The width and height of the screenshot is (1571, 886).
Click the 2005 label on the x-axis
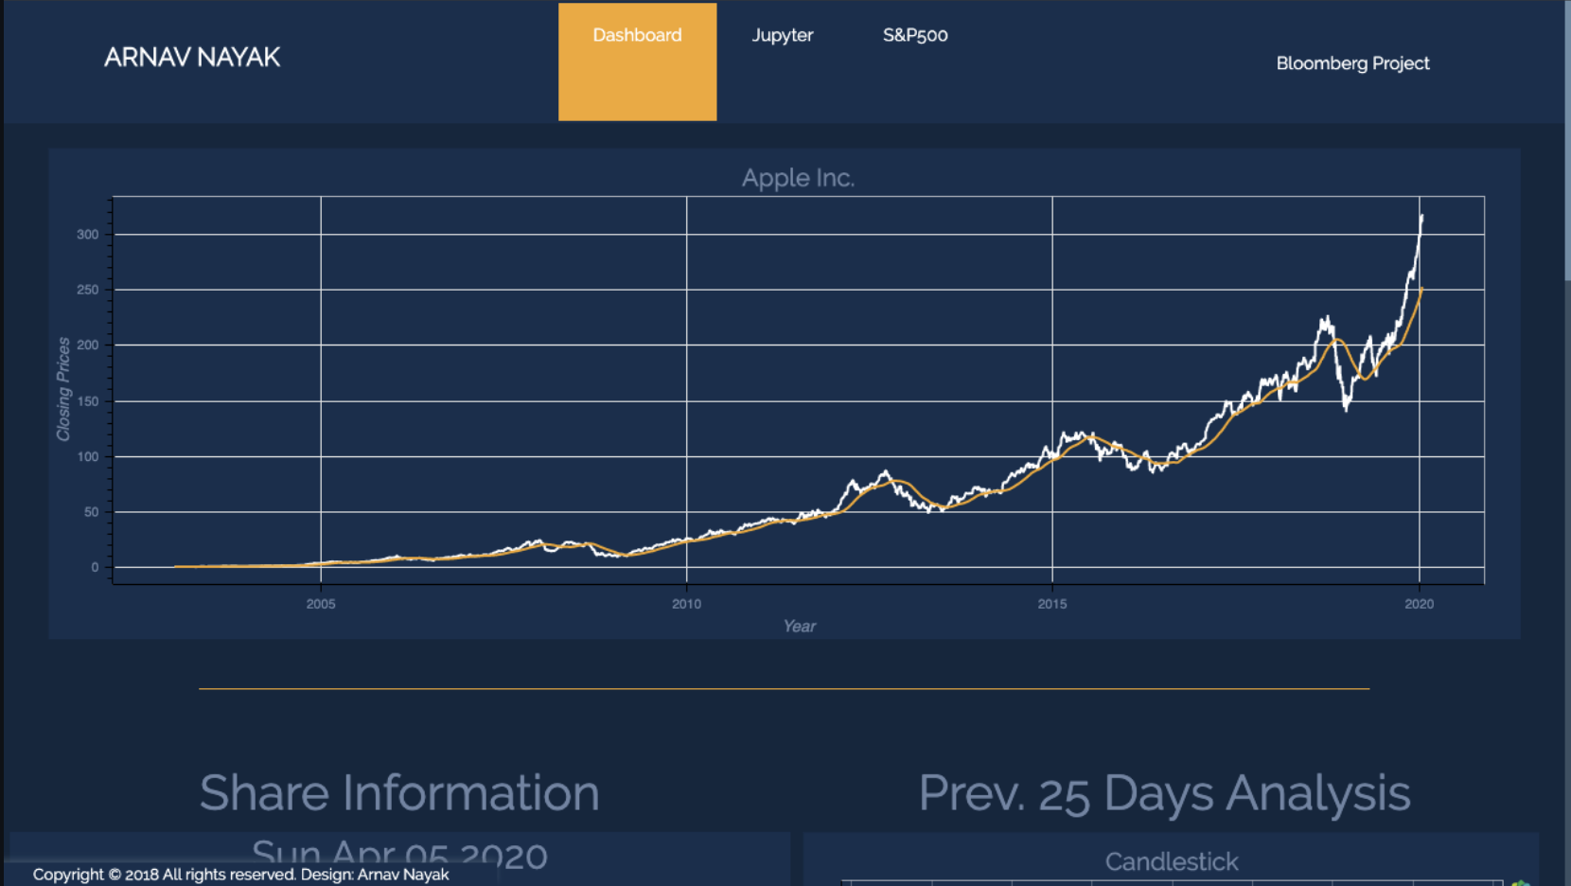click(322, 603)
